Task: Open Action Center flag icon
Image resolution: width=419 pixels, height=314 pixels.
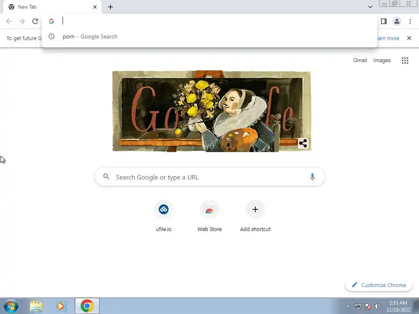Action: click(x=368, y=306)
